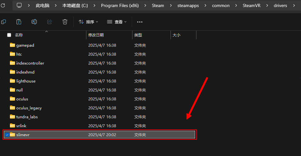Select the oculus_legacy folder
This screenshot has width=301, height=156.
pos(29,108)
